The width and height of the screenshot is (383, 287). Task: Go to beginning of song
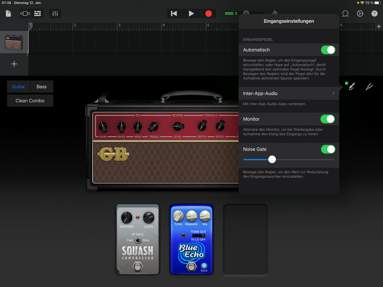[x=174, y=13]
